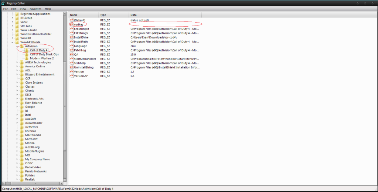Click the Language value icon
This screenshot has height=192, width=378.
click(71, 46)
